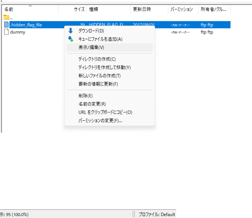Image resolution: width=252 pixels, height=218 pixels.
Task: Open パーミッションの変更(F)... dialog
Action: point(100,121)
